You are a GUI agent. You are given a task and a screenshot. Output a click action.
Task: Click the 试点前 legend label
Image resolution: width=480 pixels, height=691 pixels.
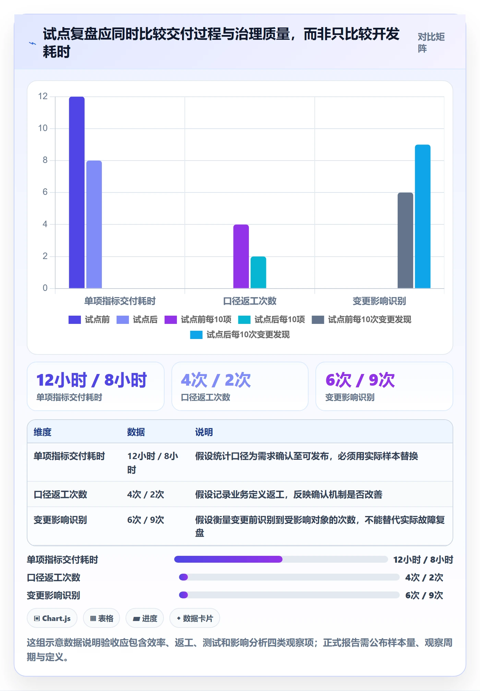pos(97,320)
